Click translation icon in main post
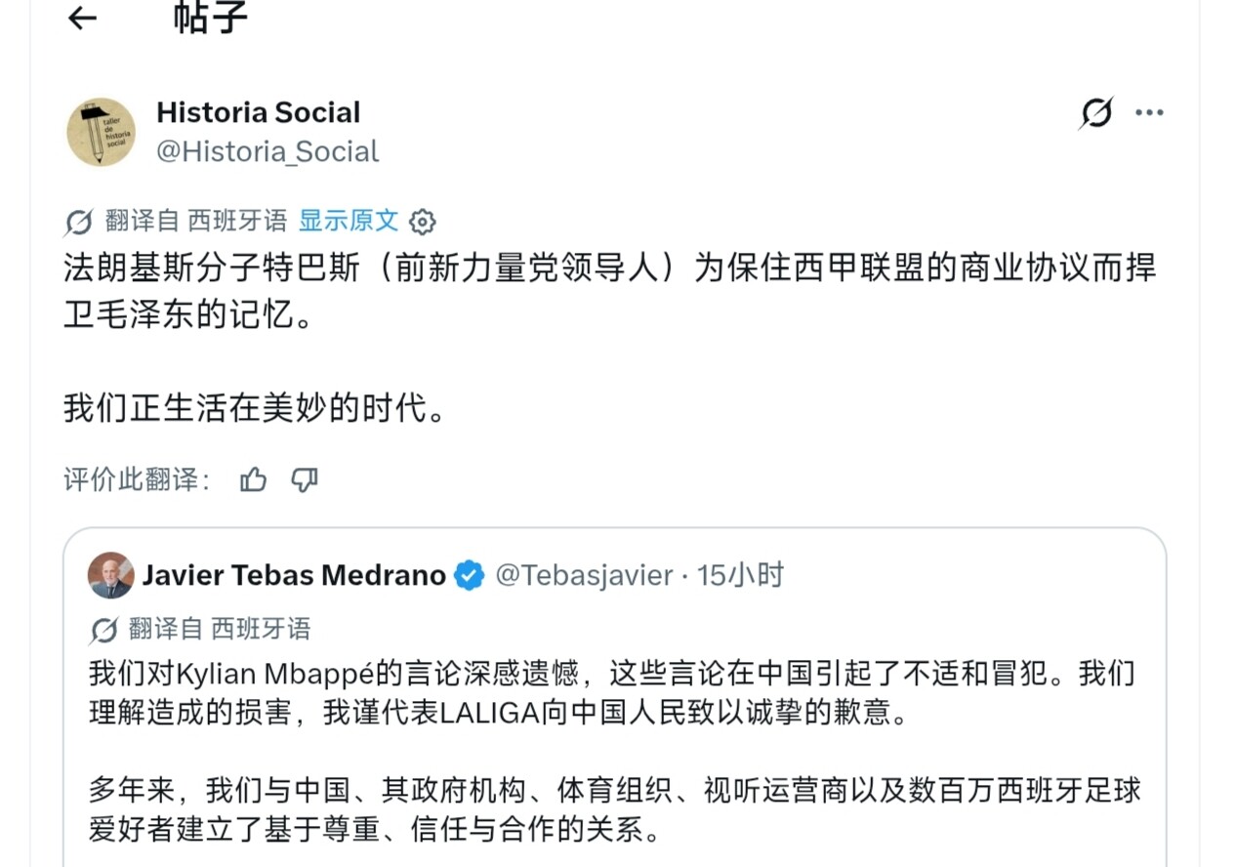 click(x=78, y=223)
